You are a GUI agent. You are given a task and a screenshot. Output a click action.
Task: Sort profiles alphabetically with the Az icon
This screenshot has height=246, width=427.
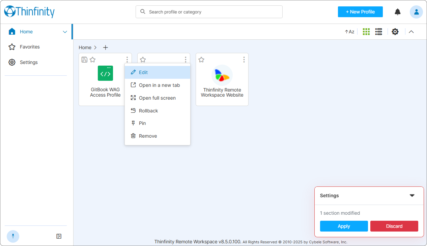(x=349, y=32)
